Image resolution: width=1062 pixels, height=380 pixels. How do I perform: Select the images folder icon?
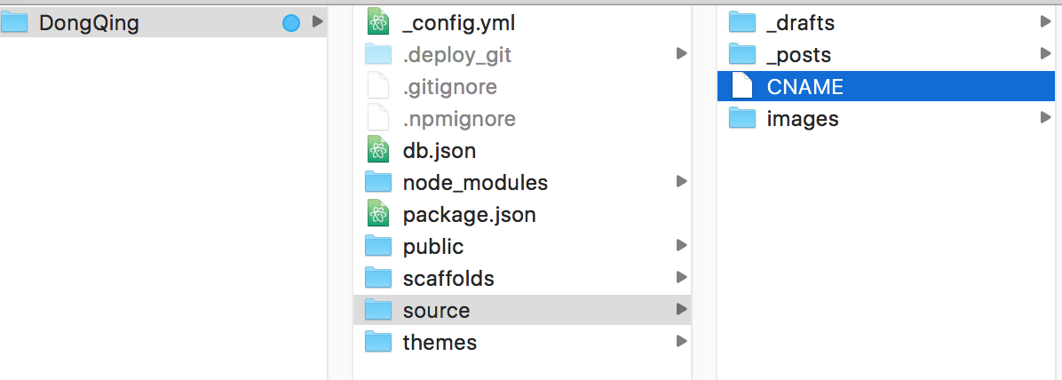point(742,119)
